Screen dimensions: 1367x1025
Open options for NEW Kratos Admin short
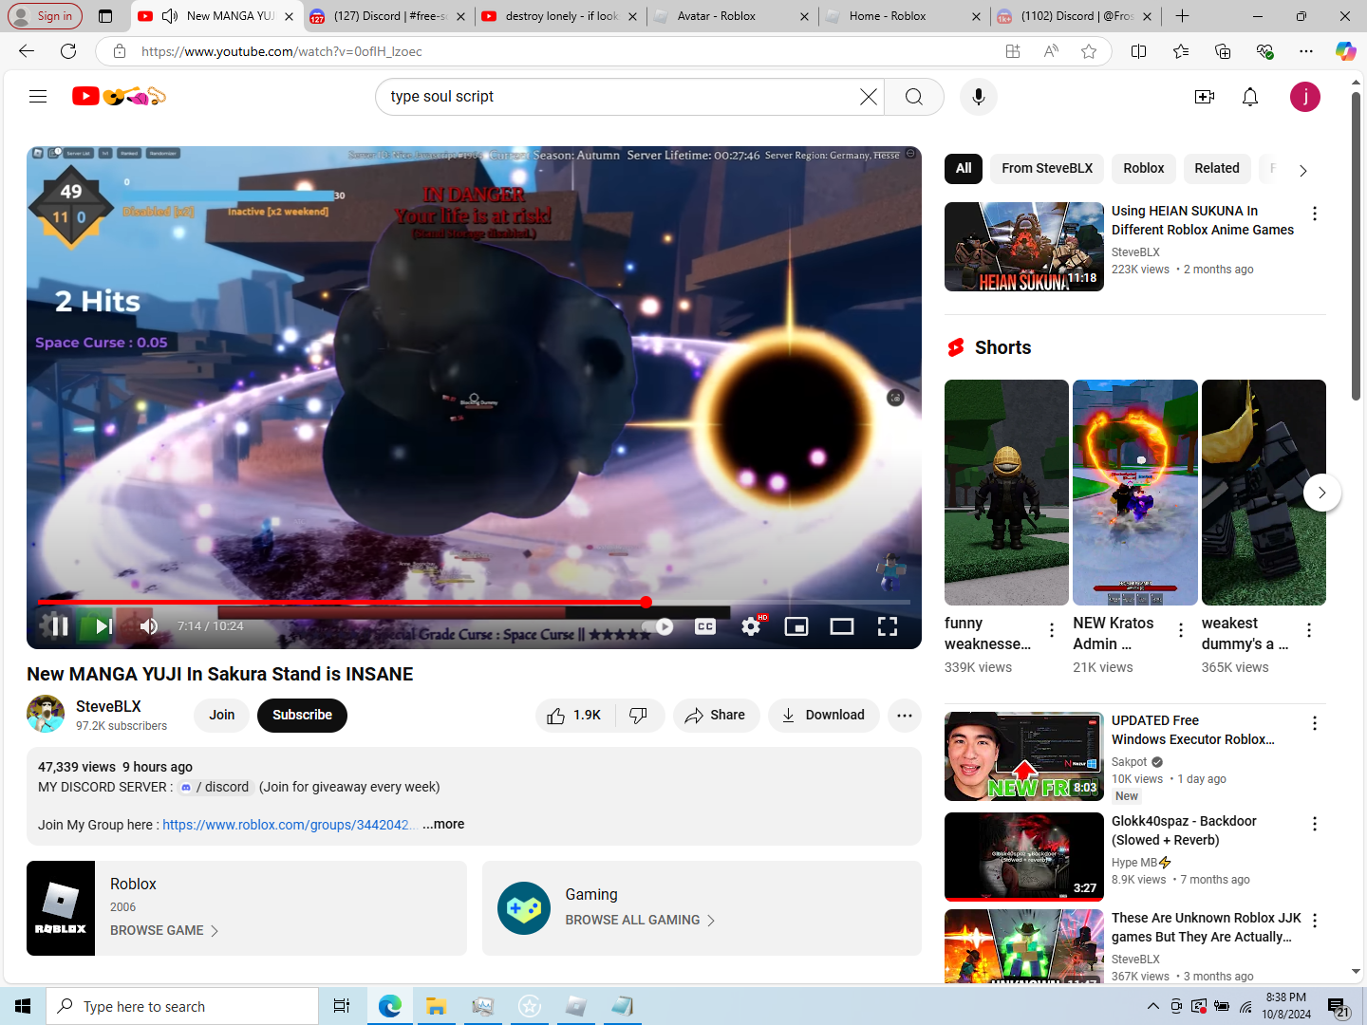(1181, 630)
